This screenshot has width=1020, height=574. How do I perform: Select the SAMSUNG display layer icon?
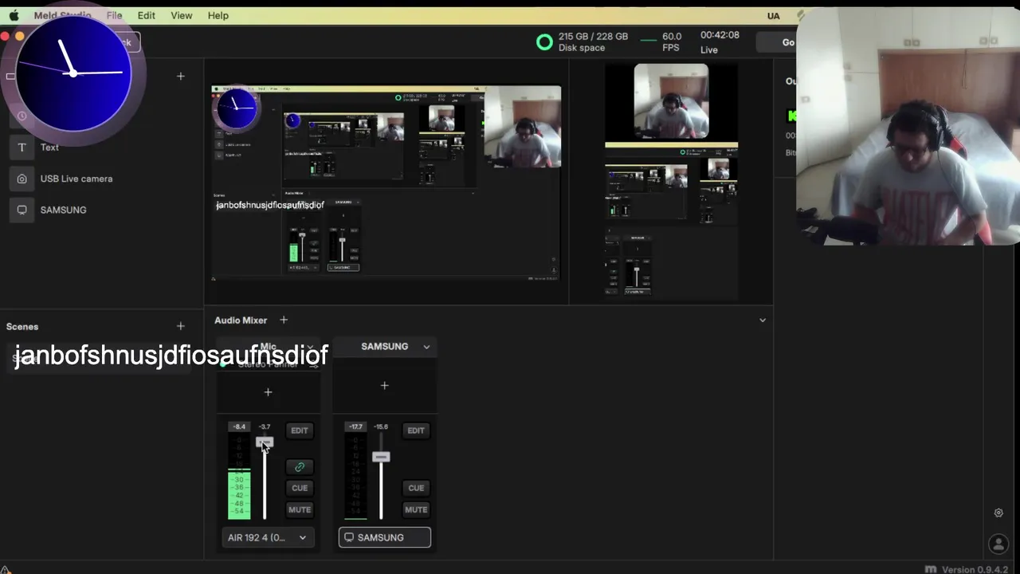tap(22, 210)
